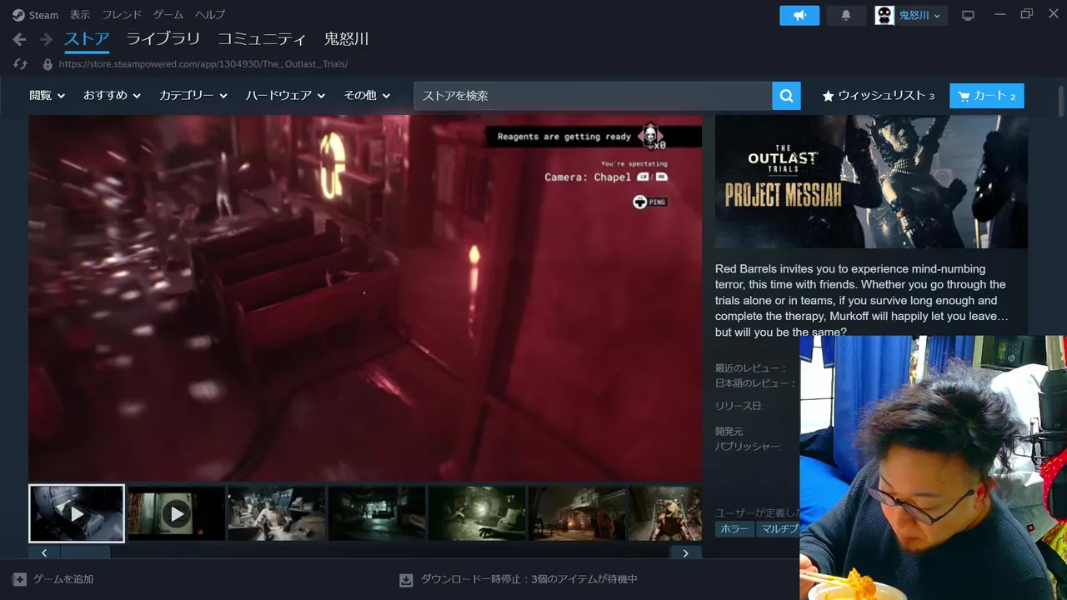Expand the 閲覧 store menu
The image size is (1067, 600).
pyautogui.click(x=47, y=96)
